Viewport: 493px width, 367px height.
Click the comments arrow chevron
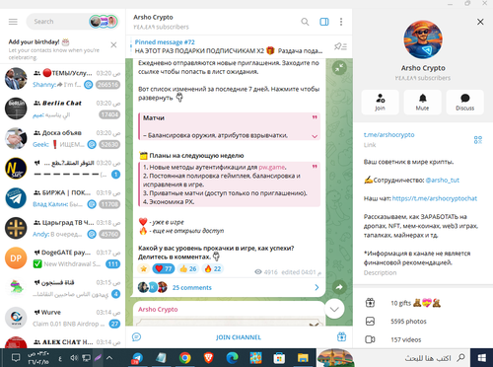tap(317, 287)
